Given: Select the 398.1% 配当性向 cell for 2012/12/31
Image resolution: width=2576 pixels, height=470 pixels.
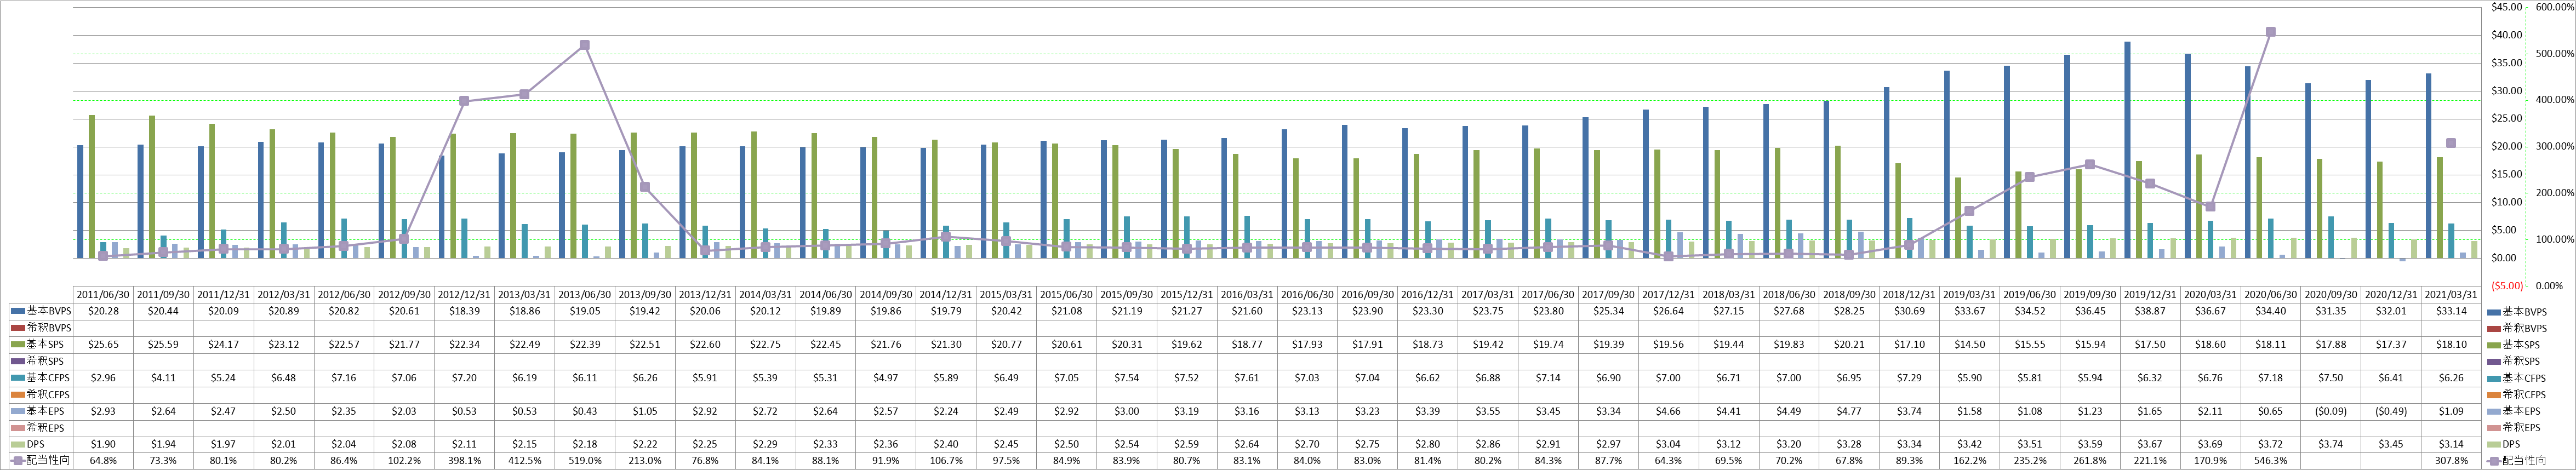Looking at the screenshot, I should pyautogui.click(x=464, y=461).
